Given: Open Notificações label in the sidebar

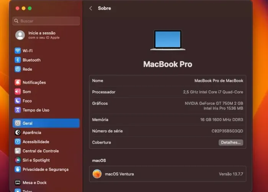Looking at the screenshot, I should (x=34, y=83).
